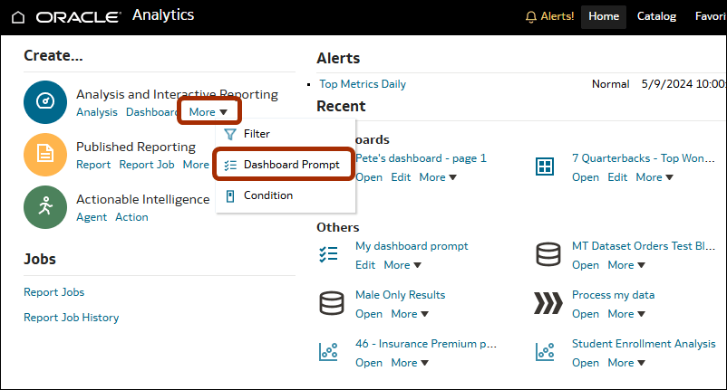Click the Analysis and Interactive Reporting gauge icon
This screenshot has width=727, height=390.
point(45,101)
